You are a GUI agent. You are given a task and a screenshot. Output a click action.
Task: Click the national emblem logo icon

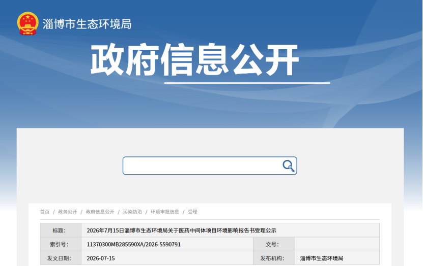(27, 24)
